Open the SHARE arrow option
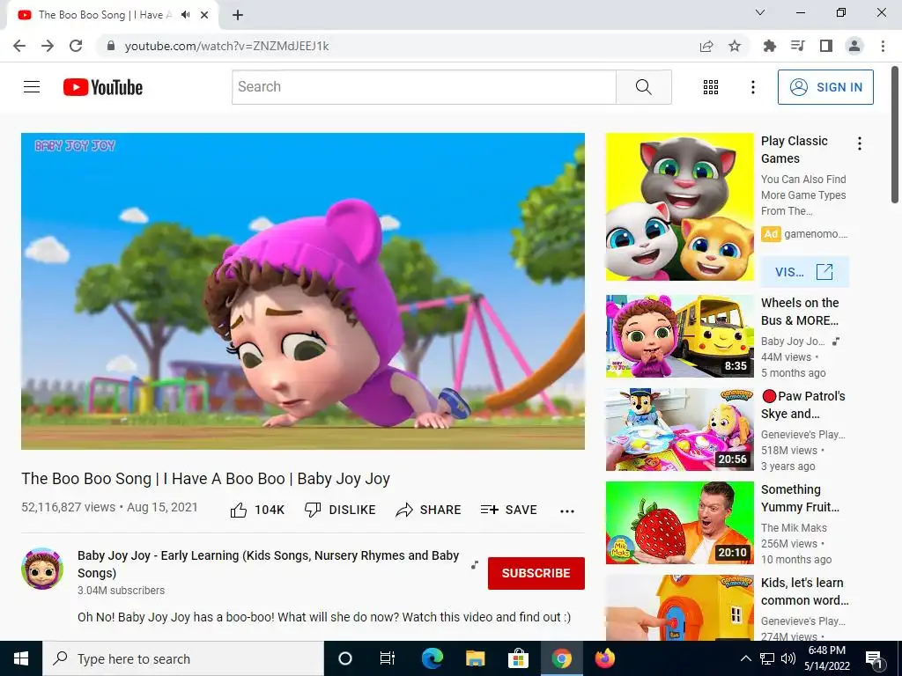Image resolution: width=902 pixels, height=676 pixels. pos(429,510)
